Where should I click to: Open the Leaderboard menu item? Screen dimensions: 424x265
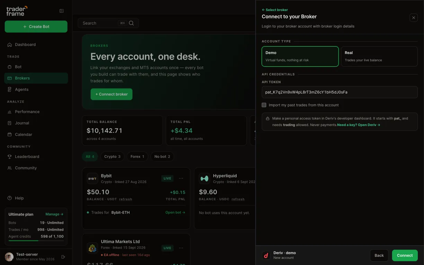(x=36, y=157)
